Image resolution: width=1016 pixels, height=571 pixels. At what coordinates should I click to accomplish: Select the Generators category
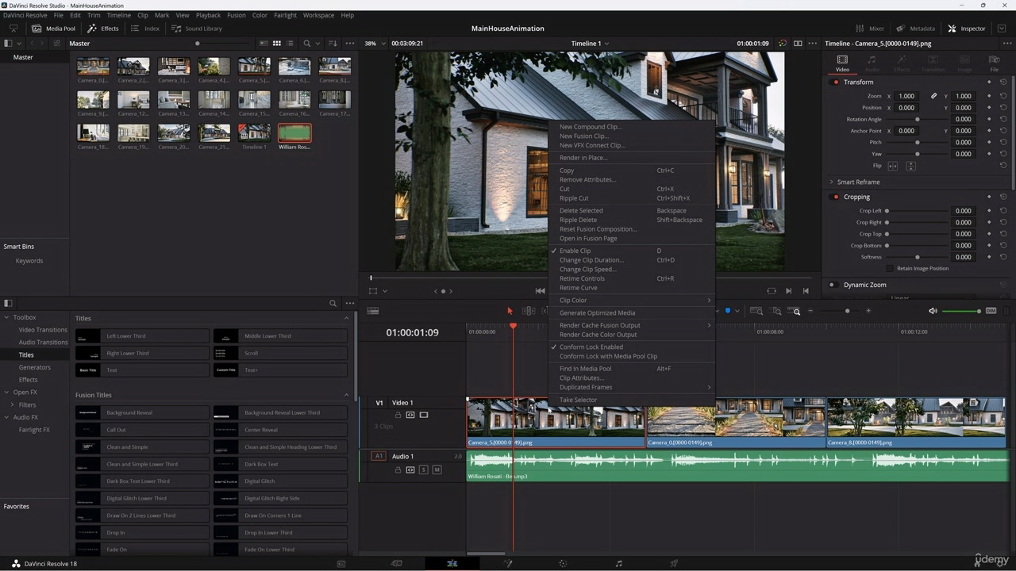tap(34, 367)
